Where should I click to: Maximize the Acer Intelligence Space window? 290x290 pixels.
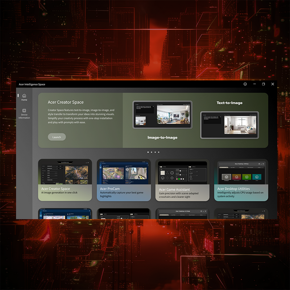264,84
